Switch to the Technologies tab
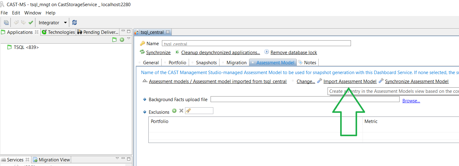The width and height of the screenshot is (459, 166). point(61,32)
